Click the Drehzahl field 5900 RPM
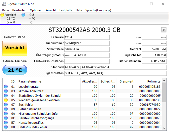 (154, 49)
